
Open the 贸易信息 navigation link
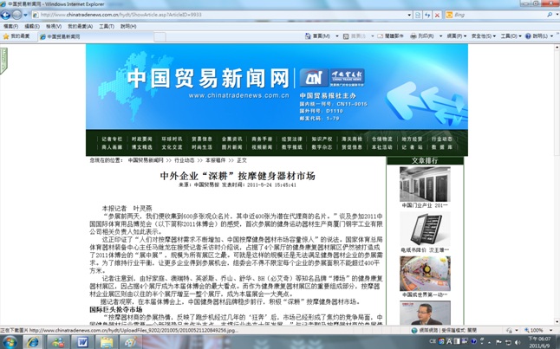[x=202, y=139]
